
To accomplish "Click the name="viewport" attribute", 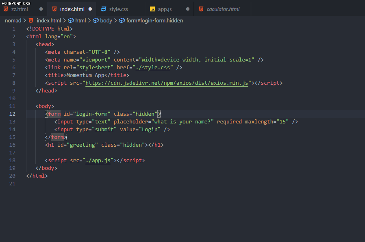I will [87, 60].
